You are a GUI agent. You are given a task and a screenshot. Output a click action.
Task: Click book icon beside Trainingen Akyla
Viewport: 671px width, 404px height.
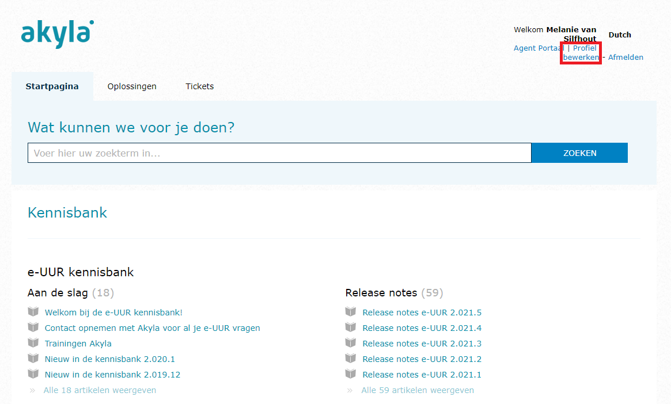pyautogui.click(x=33, y=343)
